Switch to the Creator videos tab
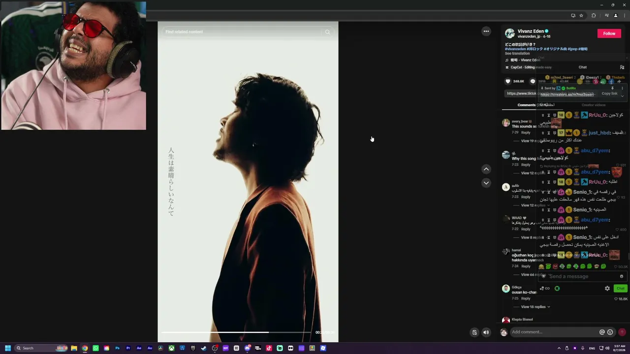The width and height of the screenshot is (630, 354). point(594,105)
